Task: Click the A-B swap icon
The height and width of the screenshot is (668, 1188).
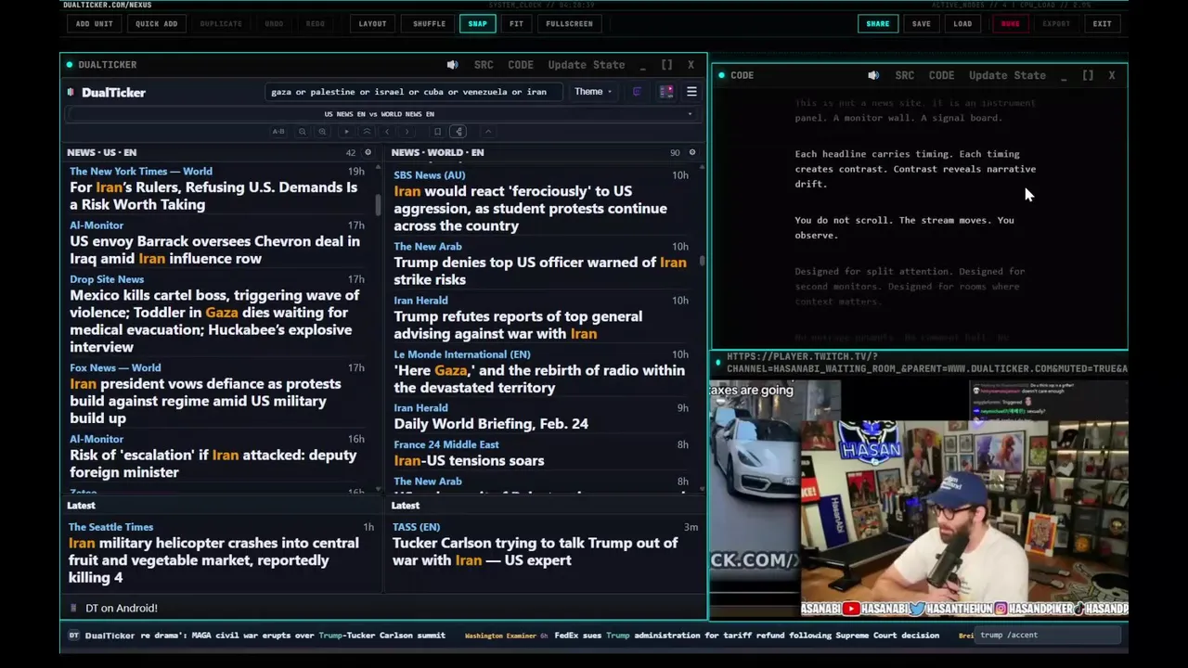Action: pos(278,132)
